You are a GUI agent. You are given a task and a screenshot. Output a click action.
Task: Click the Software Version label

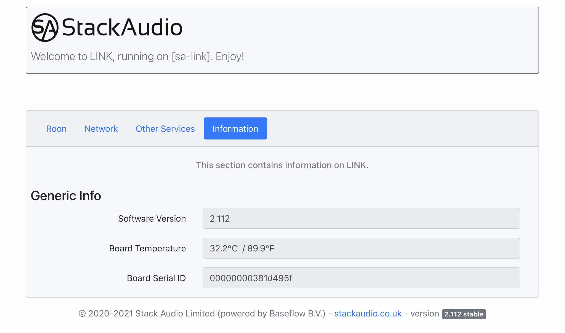152,219
